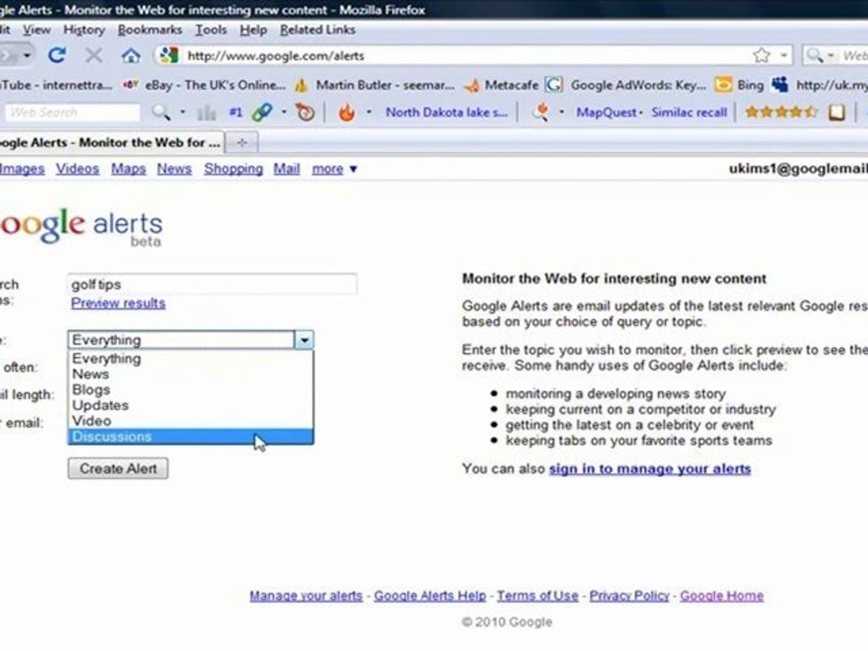The image size is (868, 651).
Task: Select 'Everything' in the dropdown list
Action: tap(190, 359)
